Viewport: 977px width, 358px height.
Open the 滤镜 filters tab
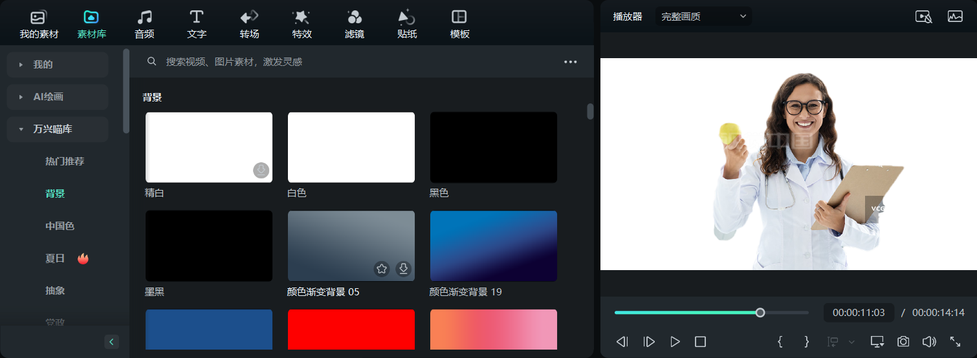[354, 25]
